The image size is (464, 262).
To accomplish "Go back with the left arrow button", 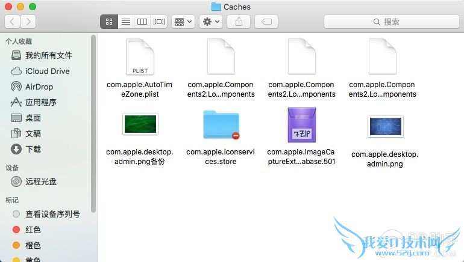I will [13, 22].
